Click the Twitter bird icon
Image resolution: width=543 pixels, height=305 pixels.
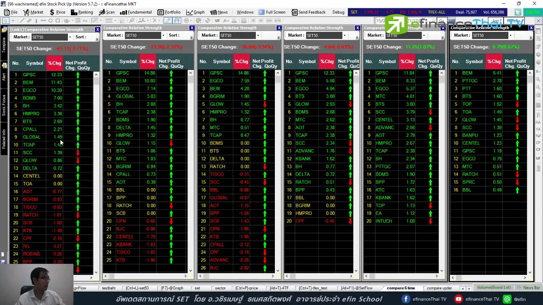point(518,12)
